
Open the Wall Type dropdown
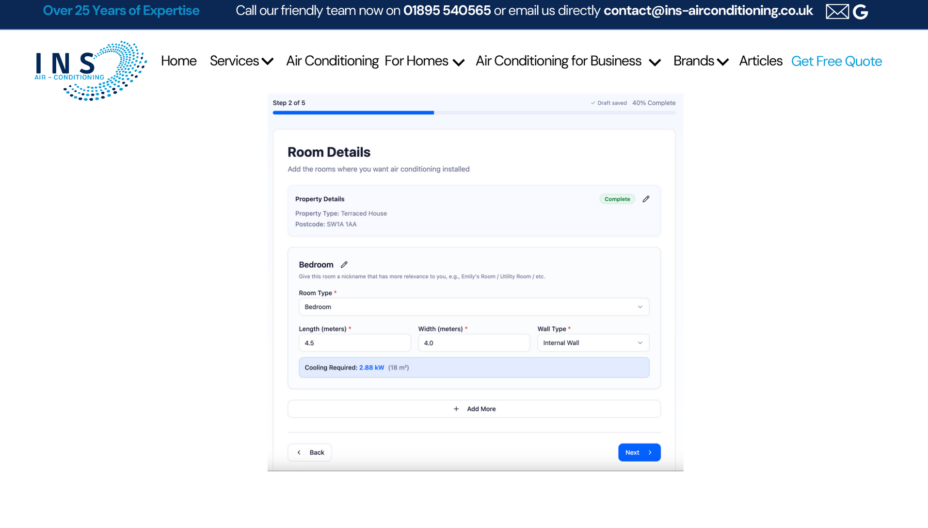[593, 343]
